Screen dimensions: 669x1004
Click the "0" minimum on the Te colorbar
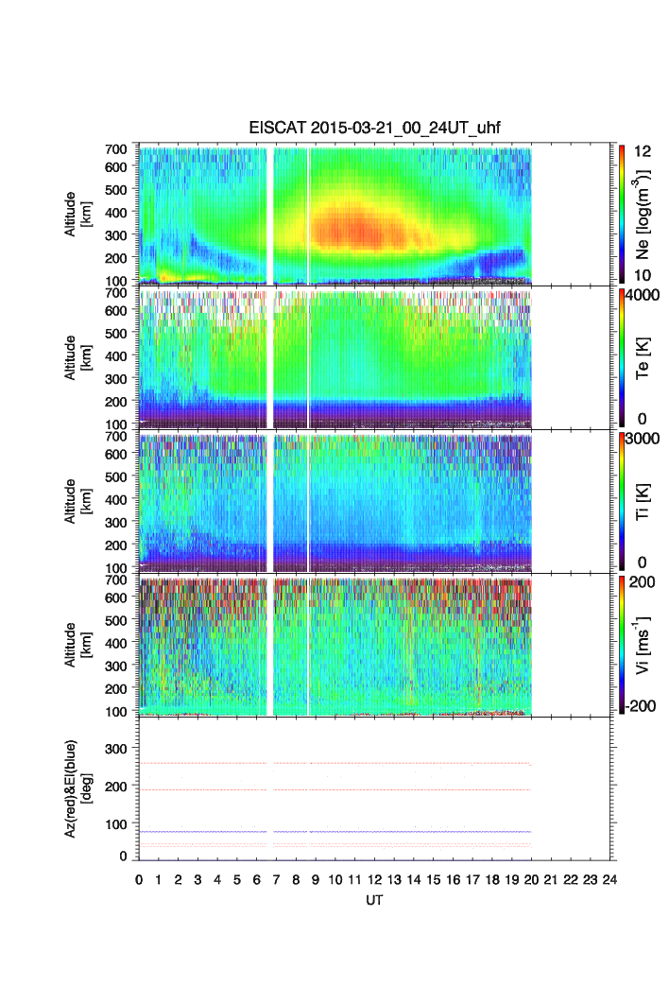tap(643, 419)
